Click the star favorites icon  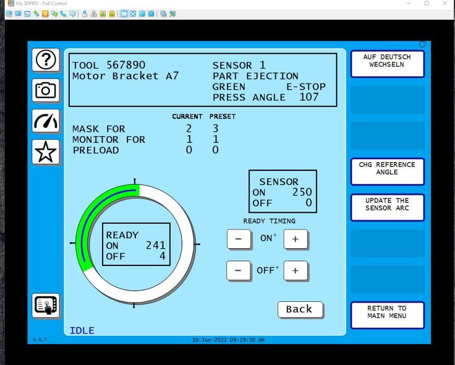46,151
